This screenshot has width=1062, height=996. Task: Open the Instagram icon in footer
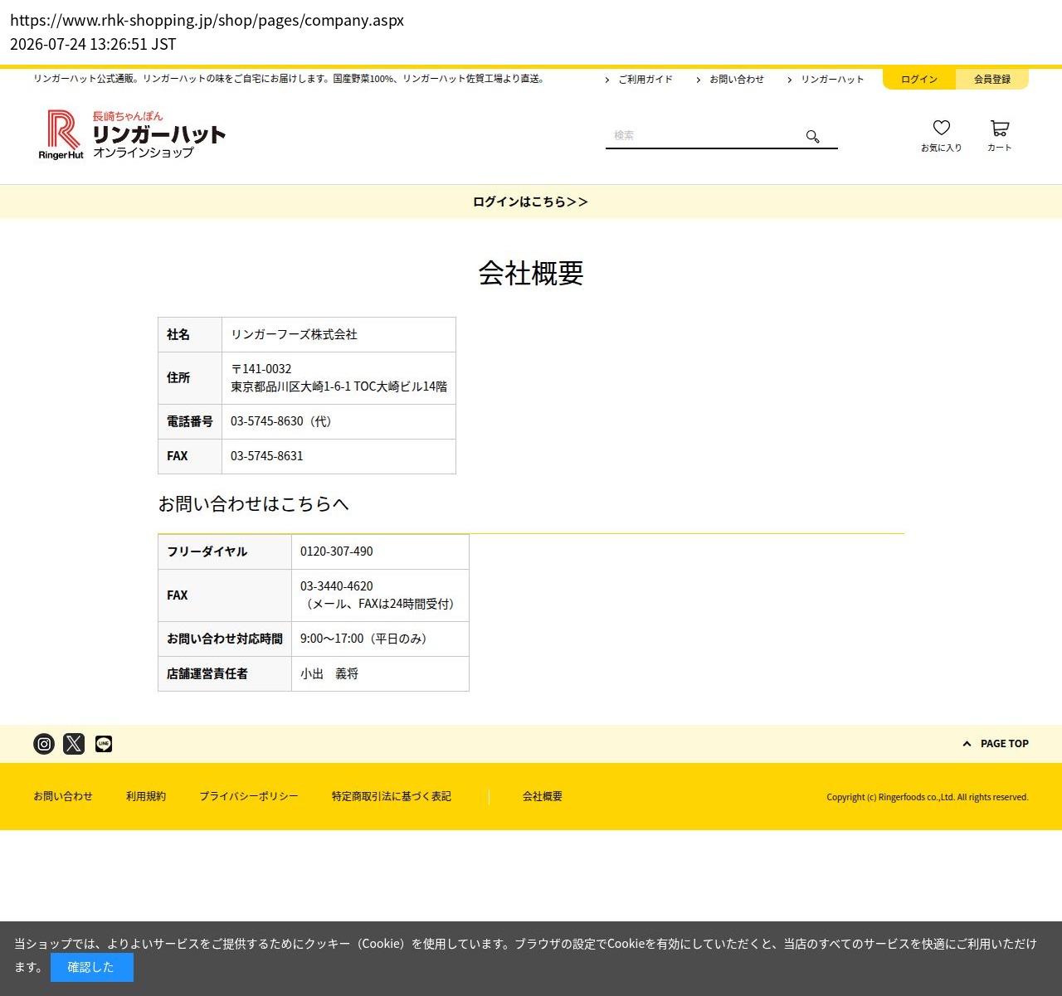pos(44,744)
